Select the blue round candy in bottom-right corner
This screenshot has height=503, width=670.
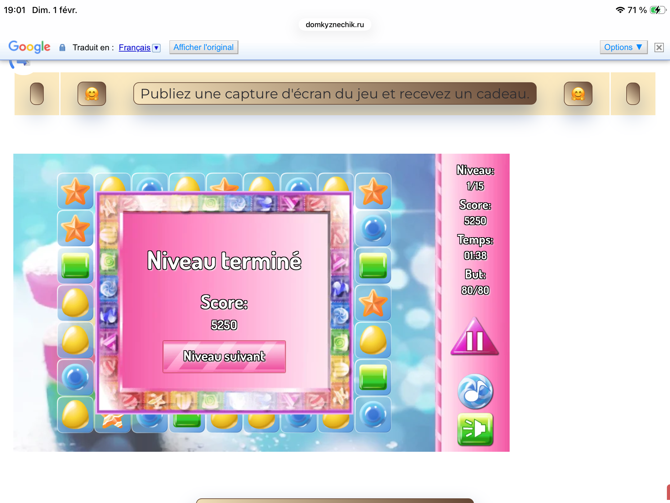373,415
